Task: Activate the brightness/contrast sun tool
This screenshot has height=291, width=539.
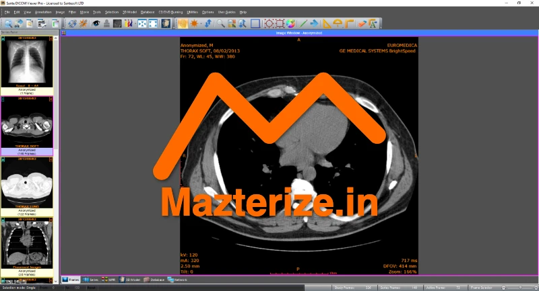Action: click(194, 24)
